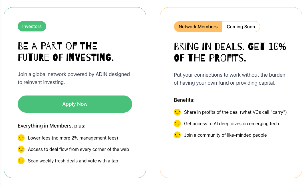Click smiley icon beside Scan weekly fresh deals
Screen dimensions: 306x187
pyautogui.click(x=21, y=161)
